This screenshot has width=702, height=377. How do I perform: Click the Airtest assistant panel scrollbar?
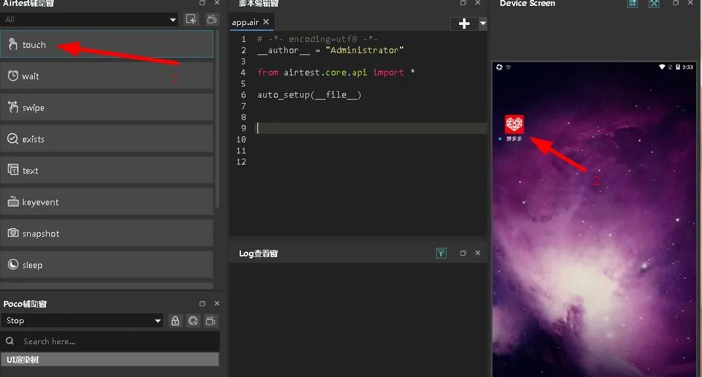click(217, 119)
